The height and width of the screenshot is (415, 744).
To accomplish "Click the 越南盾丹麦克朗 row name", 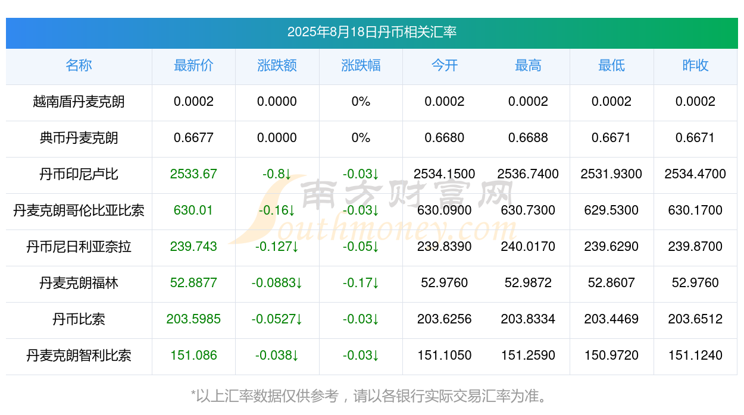I will (79, 102).
